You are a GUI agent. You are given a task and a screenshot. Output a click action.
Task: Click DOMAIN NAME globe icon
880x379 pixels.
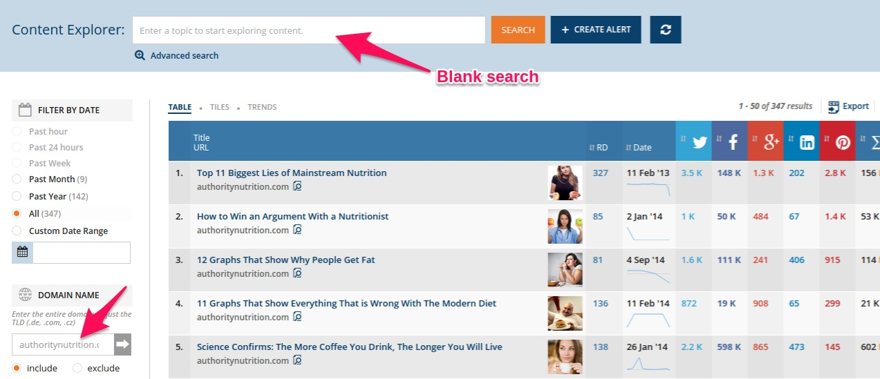point(25,295)
